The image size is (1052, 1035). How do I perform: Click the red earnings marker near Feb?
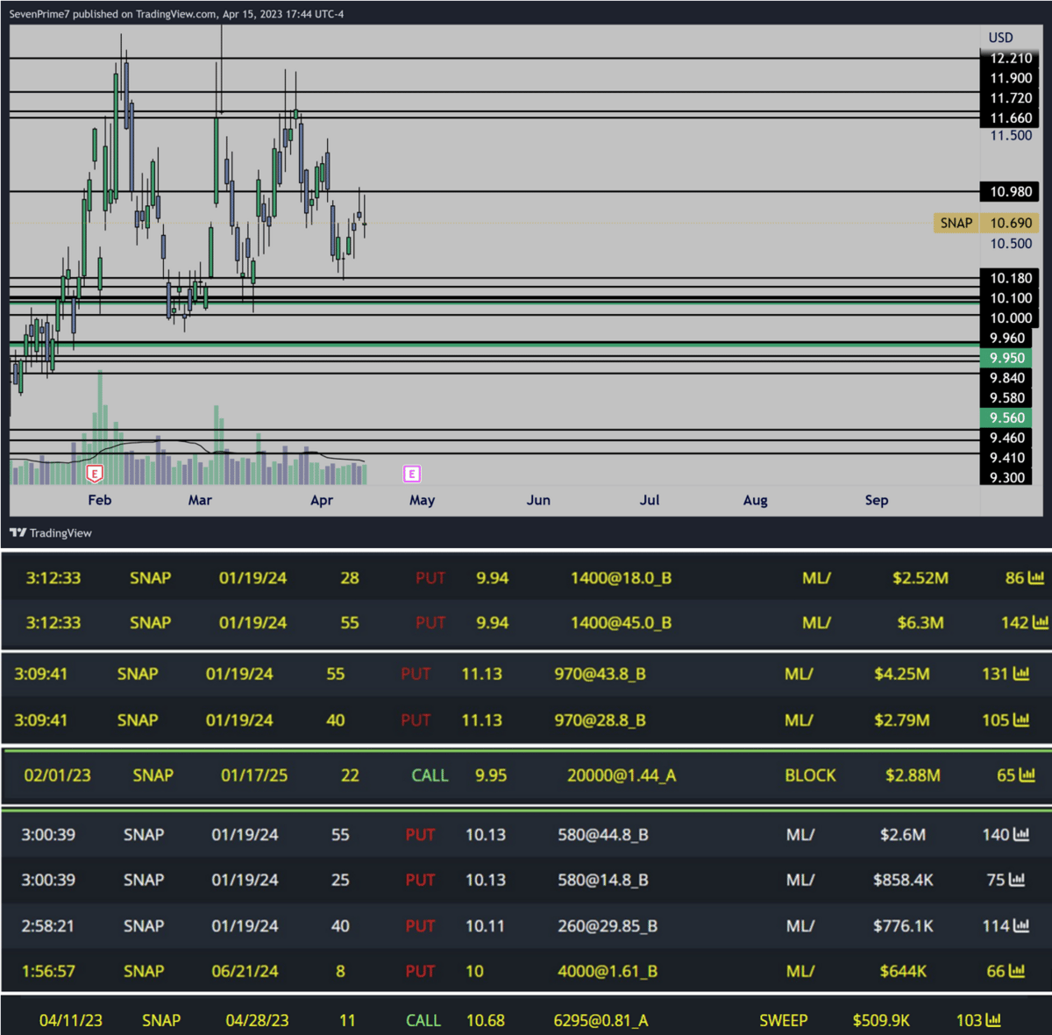(x=95, y=475)
